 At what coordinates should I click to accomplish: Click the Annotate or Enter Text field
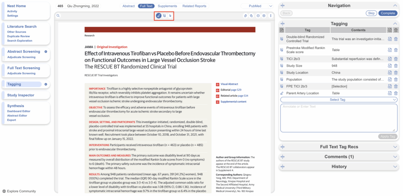tap(338, 117)
